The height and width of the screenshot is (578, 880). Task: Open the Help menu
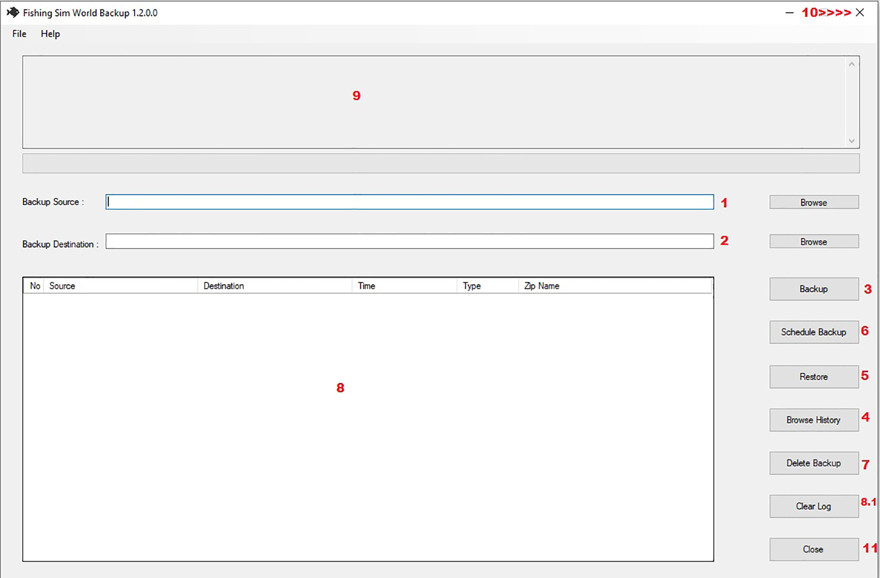click(x=50, y=34)
